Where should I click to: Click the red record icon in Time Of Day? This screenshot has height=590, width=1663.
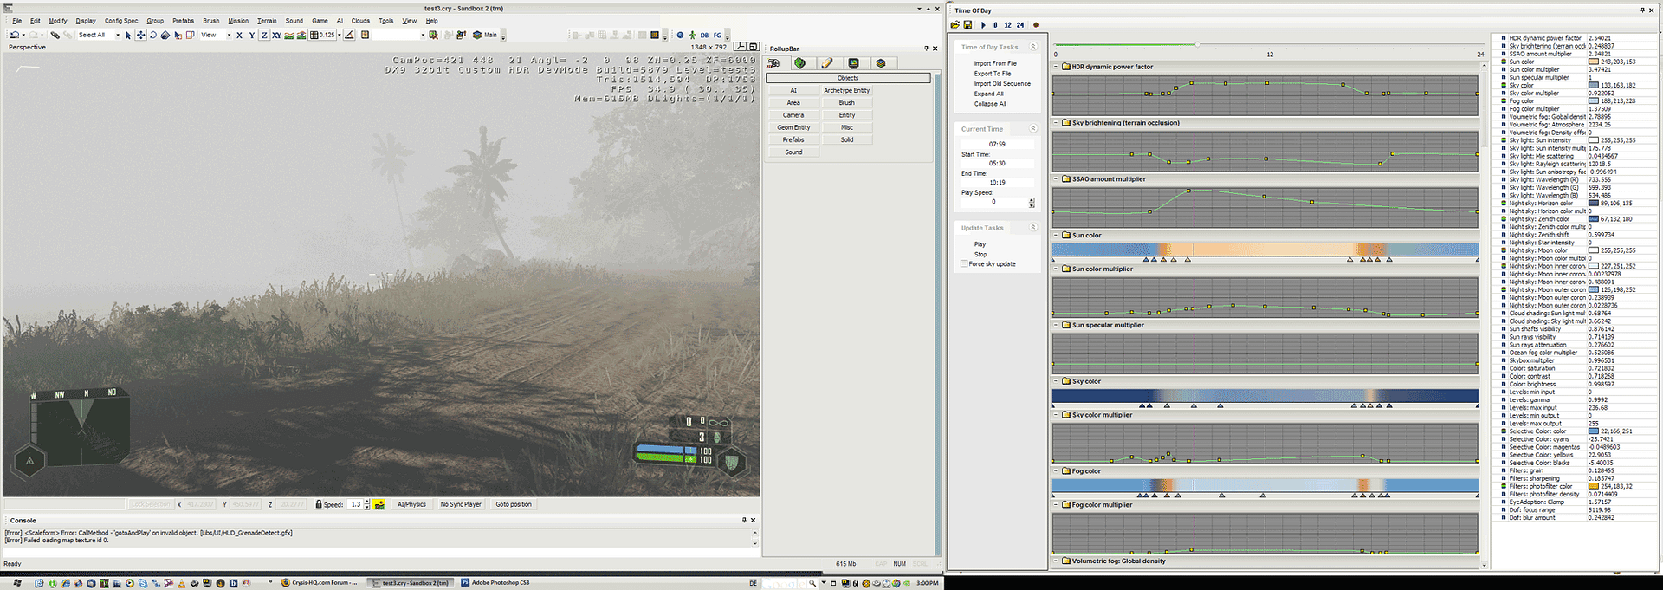(1035, 25)
